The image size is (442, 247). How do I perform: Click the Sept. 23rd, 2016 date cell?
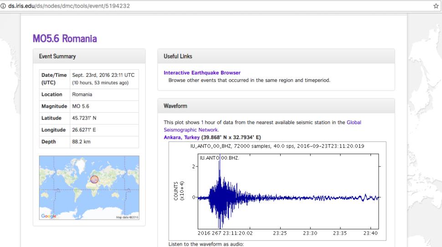click(x=103, y=75)
